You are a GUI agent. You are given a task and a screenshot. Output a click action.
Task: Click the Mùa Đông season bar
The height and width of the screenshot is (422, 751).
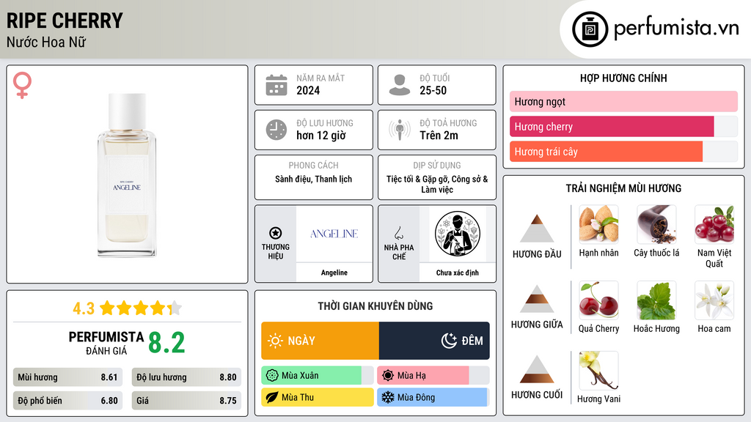(433, 397)
